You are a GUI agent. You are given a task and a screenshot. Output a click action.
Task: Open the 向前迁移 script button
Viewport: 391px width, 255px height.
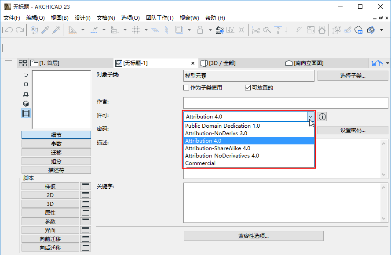pos(50,239)
